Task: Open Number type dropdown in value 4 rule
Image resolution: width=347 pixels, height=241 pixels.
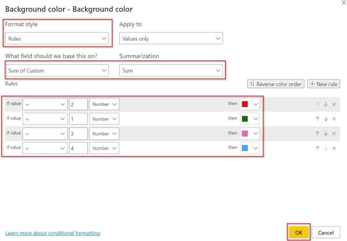Action: 104,148
